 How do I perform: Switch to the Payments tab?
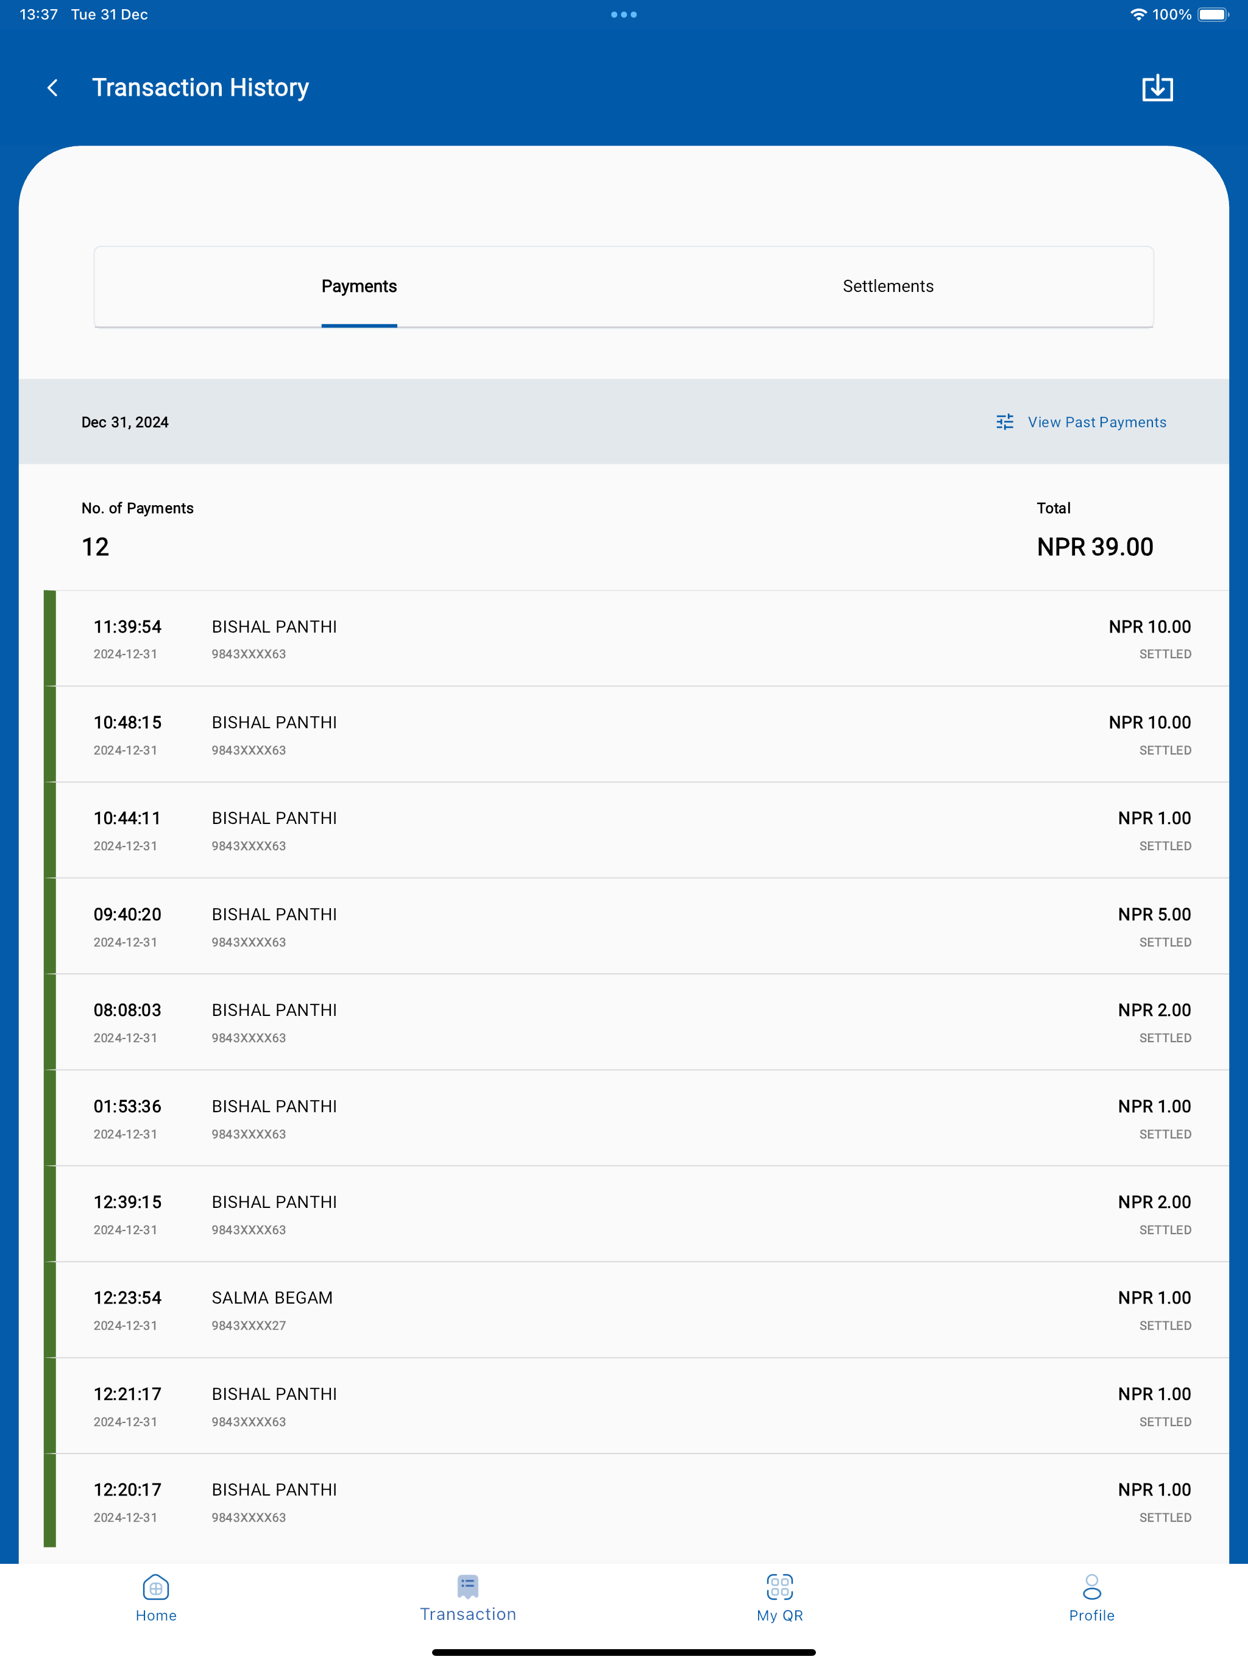pyautogui.click(x=359, y=286)
